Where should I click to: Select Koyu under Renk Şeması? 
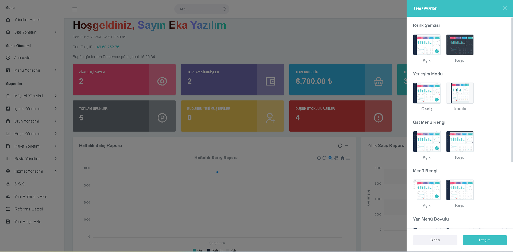(x=460, y=45)
